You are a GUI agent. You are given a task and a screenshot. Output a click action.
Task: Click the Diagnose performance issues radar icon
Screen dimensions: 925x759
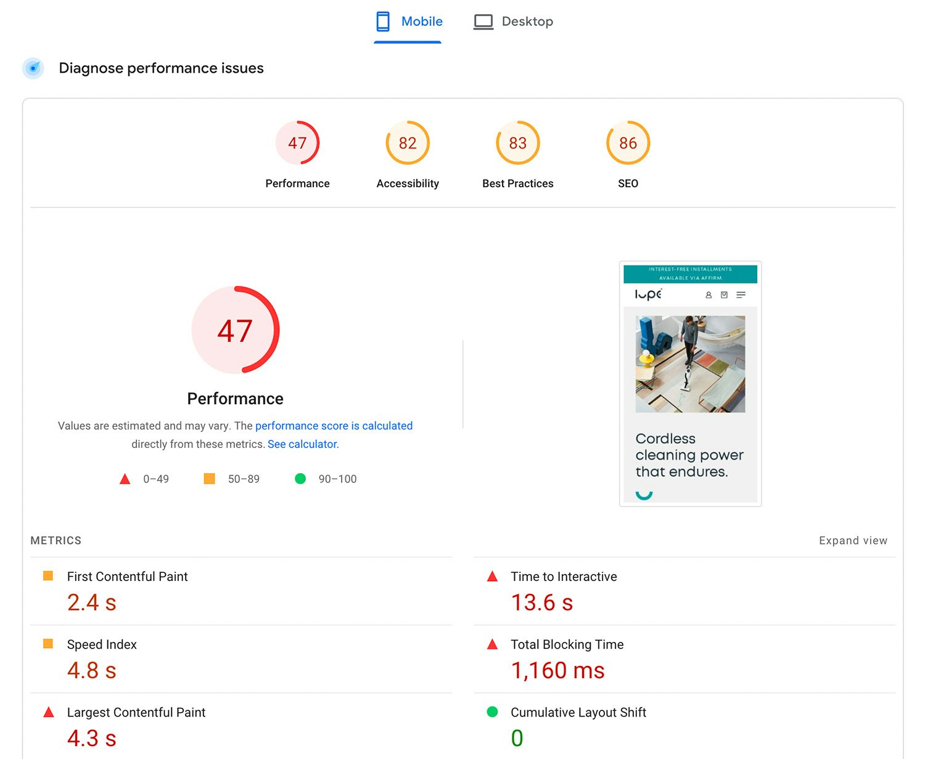[33, 68]
